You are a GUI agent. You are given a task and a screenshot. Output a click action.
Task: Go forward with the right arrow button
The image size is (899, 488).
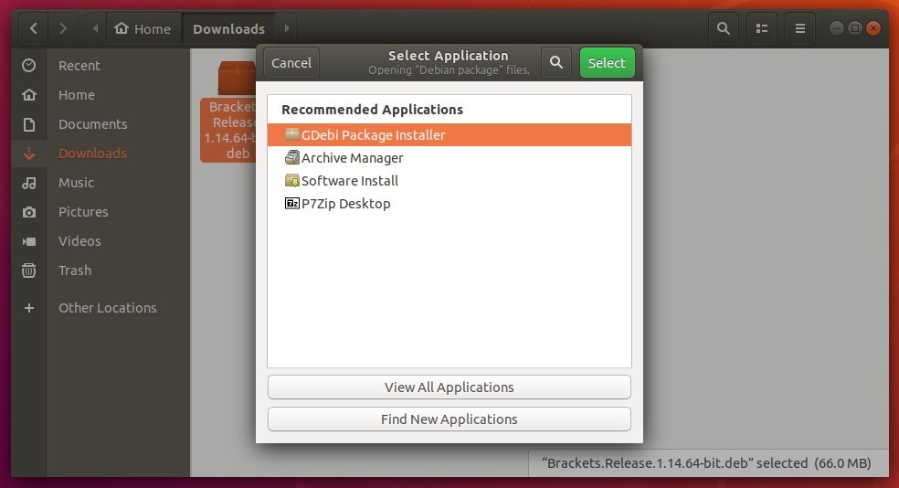click(x=63, y=28)
